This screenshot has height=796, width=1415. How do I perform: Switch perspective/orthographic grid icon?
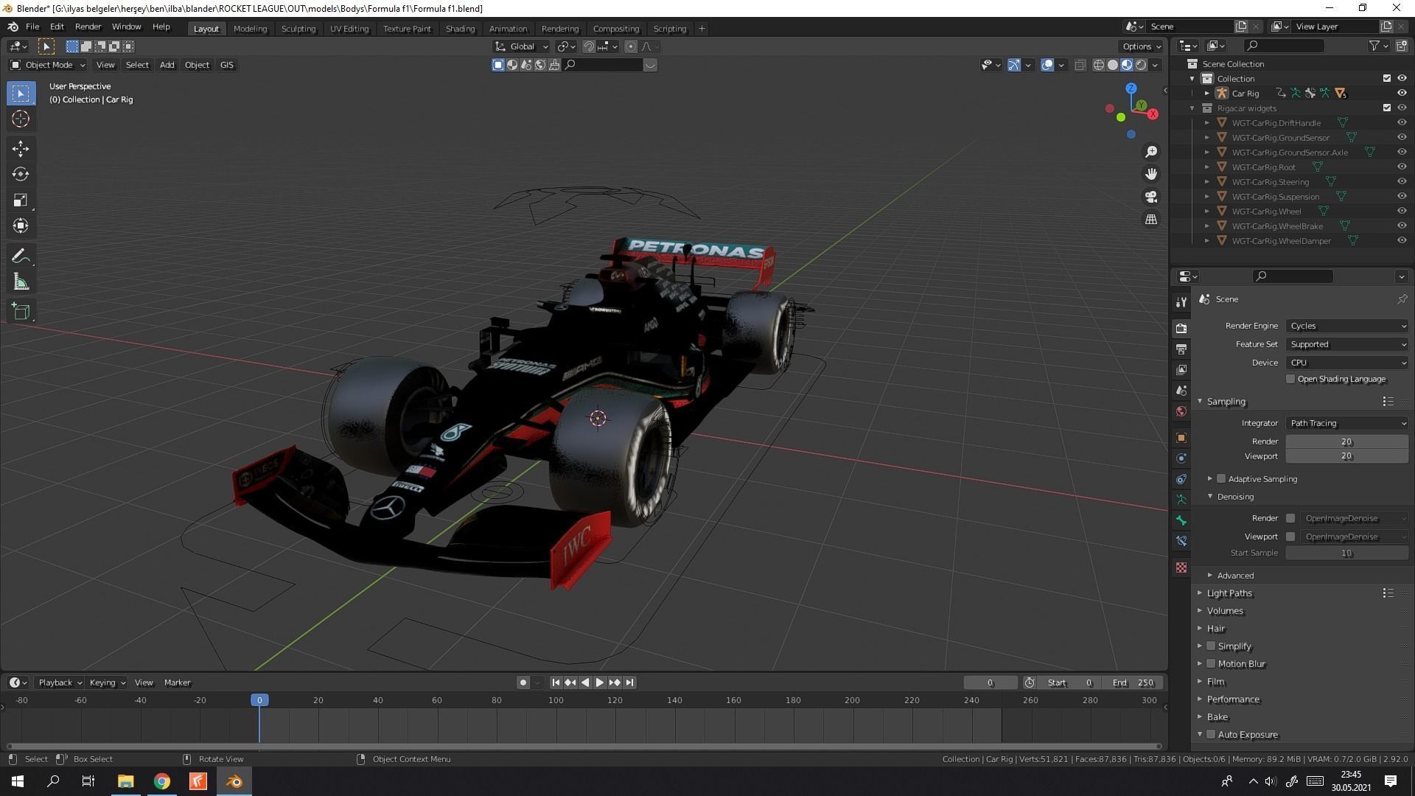coord(1151,219)
